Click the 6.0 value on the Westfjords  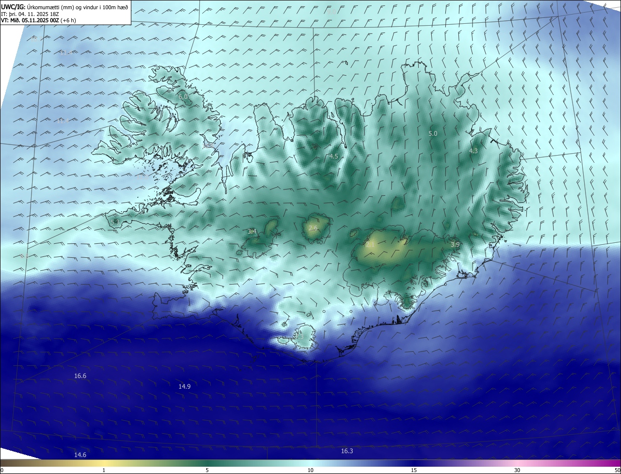(x=183, y=96)
